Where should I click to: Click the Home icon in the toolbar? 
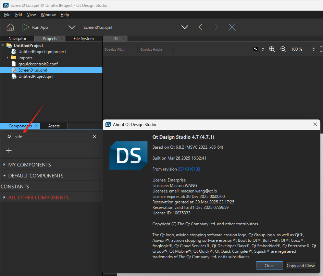point(10,27)
